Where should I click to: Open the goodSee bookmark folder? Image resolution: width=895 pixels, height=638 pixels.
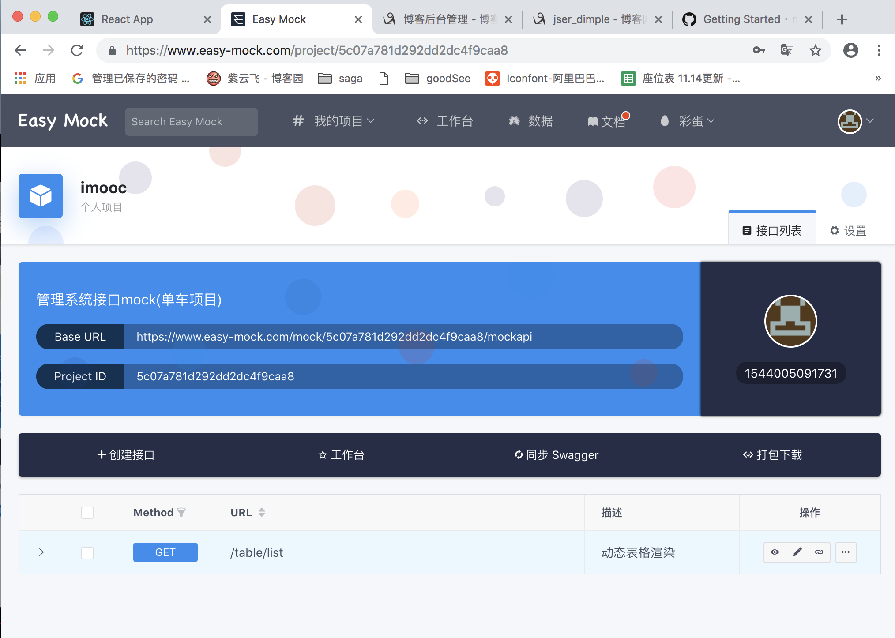coord(438,79)
